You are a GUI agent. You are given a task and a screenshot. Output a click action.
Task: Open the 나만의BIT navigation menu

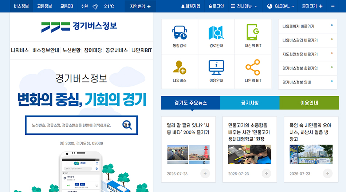[142, 50]
